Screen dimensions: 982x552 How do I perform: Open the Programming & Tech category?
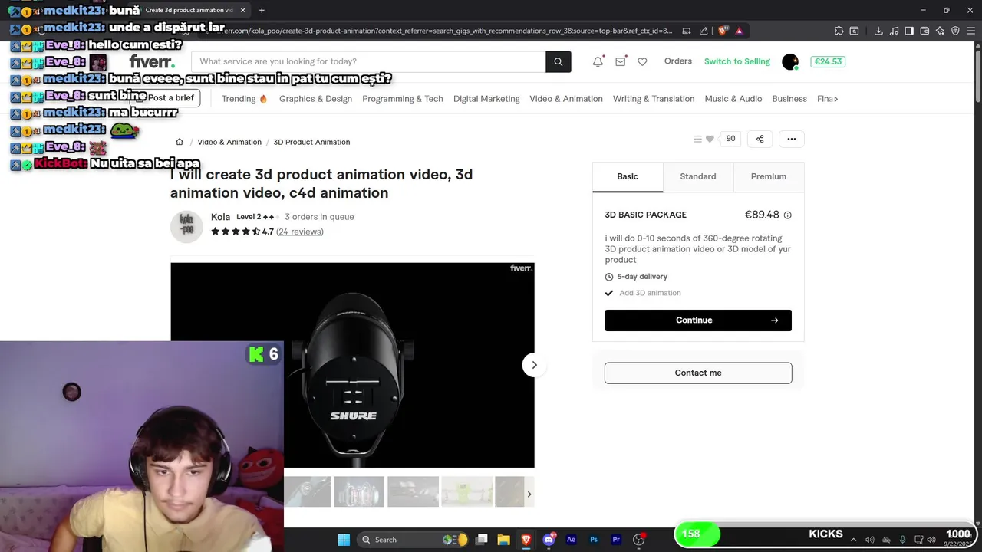pyautogui.click(x=403, y=99)
